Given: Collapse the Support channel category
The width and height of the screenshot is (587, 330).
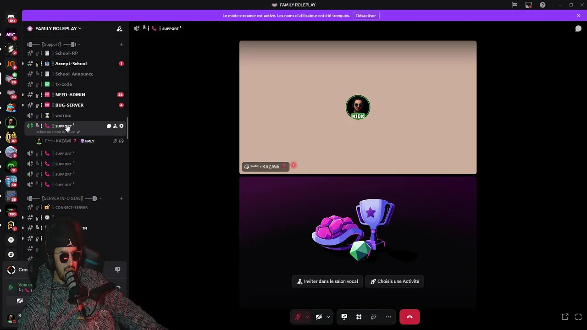Looking at the screenshot, I should pyautogui.click(x=54, y=44).
